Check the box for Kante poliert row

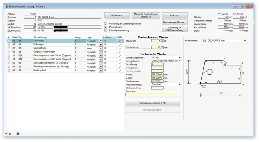click(9, 70)
